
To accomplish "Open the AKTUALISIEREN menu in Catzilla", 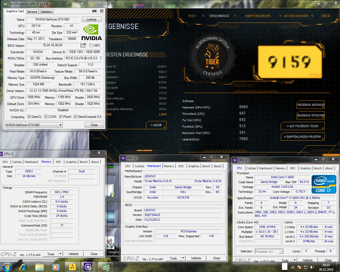I will (296, 16).
